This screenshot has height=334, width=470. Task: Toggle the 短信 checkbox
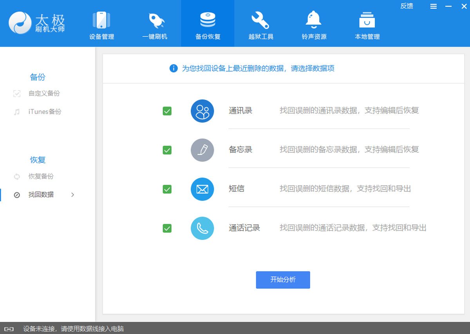[167, 189]
